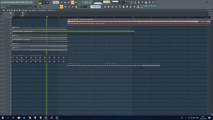The width and height of the screenshot is (213, 120).
Task: Click the microphone recording icon
Action: click(x=138, y=2)
